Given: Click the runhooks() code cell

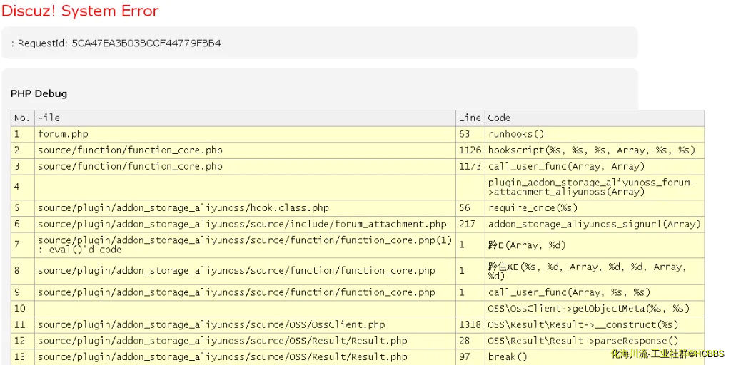Looking at the screenshot, I should click(x=516, y=134).
